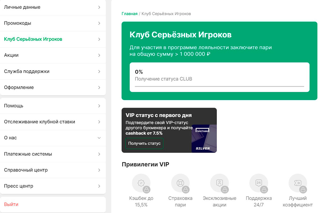Click the lock badge on Страховка пари
Viewport: 324px width, 213px height.
[x=185, y=189]
